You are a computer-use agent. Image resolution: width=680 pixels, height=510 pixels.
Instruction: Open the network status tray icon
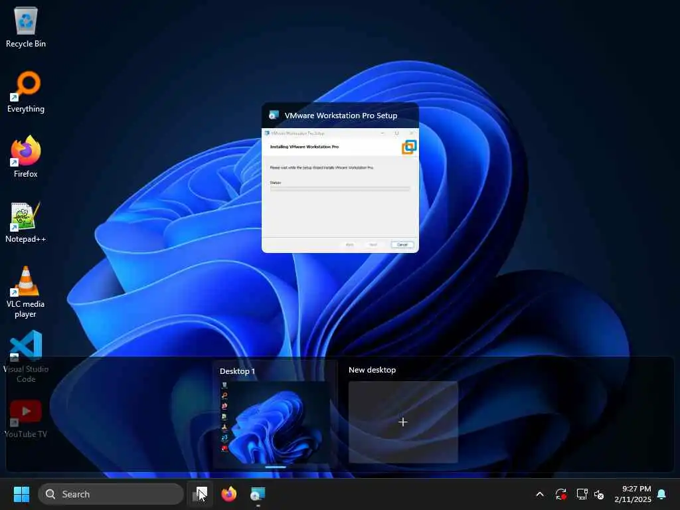[582, 494]
